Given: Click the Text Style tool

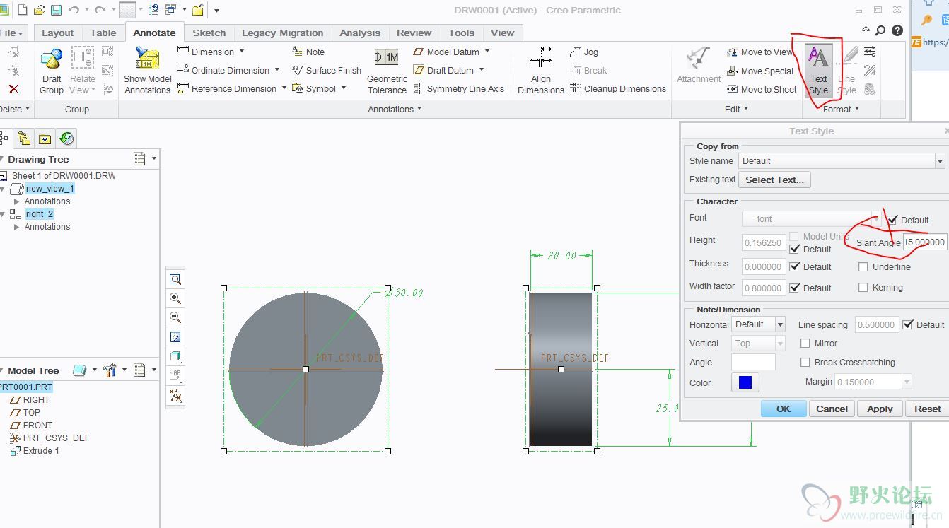Looking at the screenshot, I should click(818, 71).
